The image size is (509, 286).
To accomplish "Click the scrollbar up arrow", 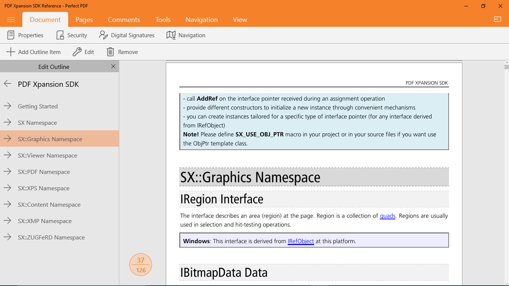I will tap(506, 62).
